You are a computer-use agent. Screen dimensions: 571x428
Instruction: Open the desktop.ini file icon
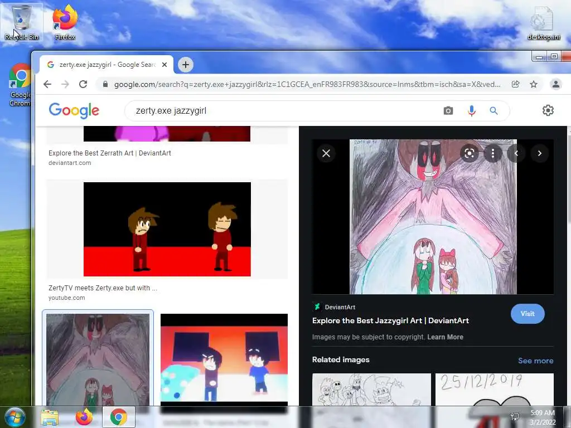click(x=544, y=22)
